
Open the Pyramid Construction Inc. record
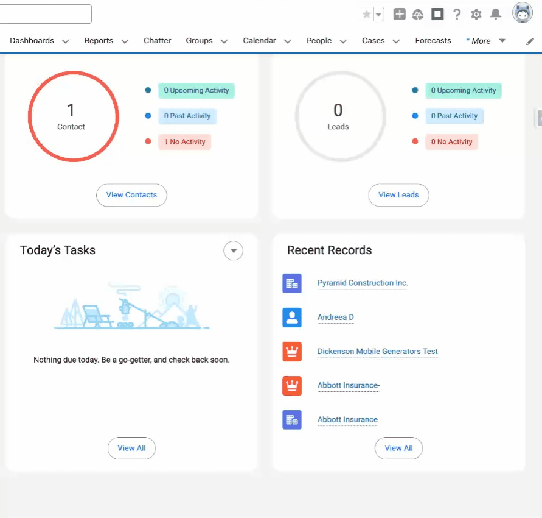pos(363,283)
